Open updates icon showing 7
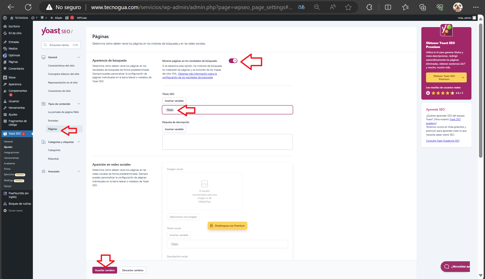Image resolution: width=485 pixels, height=279 pixels. [x=34, y=18]
